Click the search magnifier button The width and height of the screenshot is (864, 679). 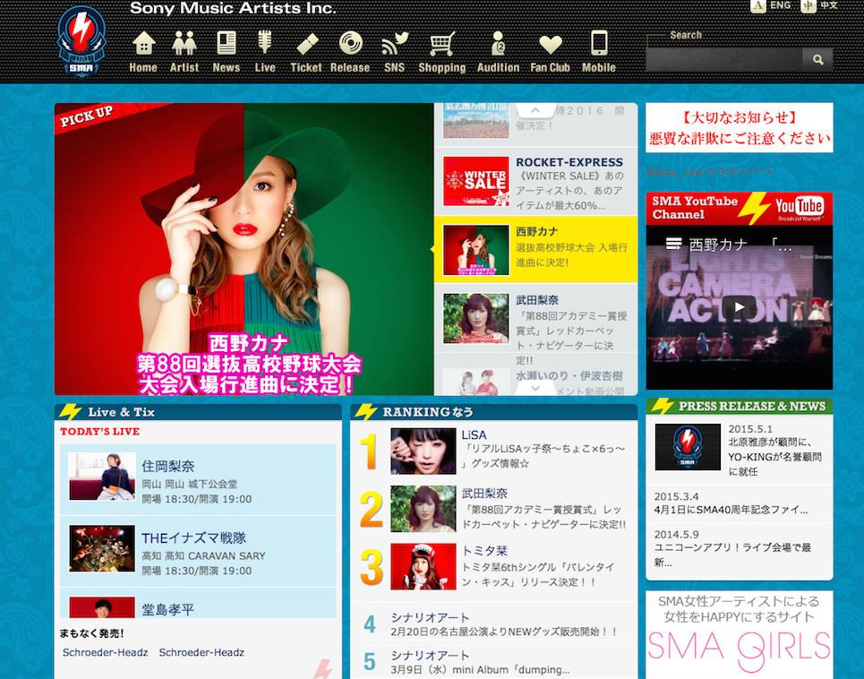817,60
